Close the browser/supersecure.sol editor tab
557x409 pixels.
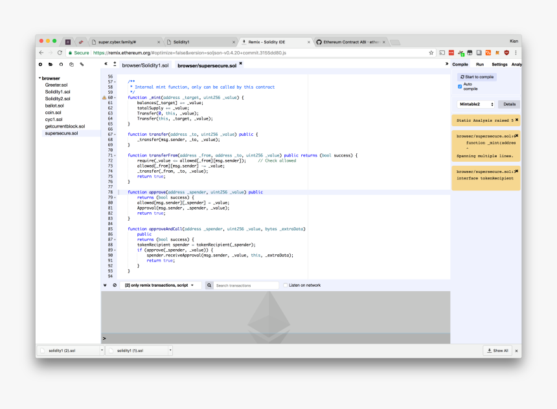(x=241, y=63)
